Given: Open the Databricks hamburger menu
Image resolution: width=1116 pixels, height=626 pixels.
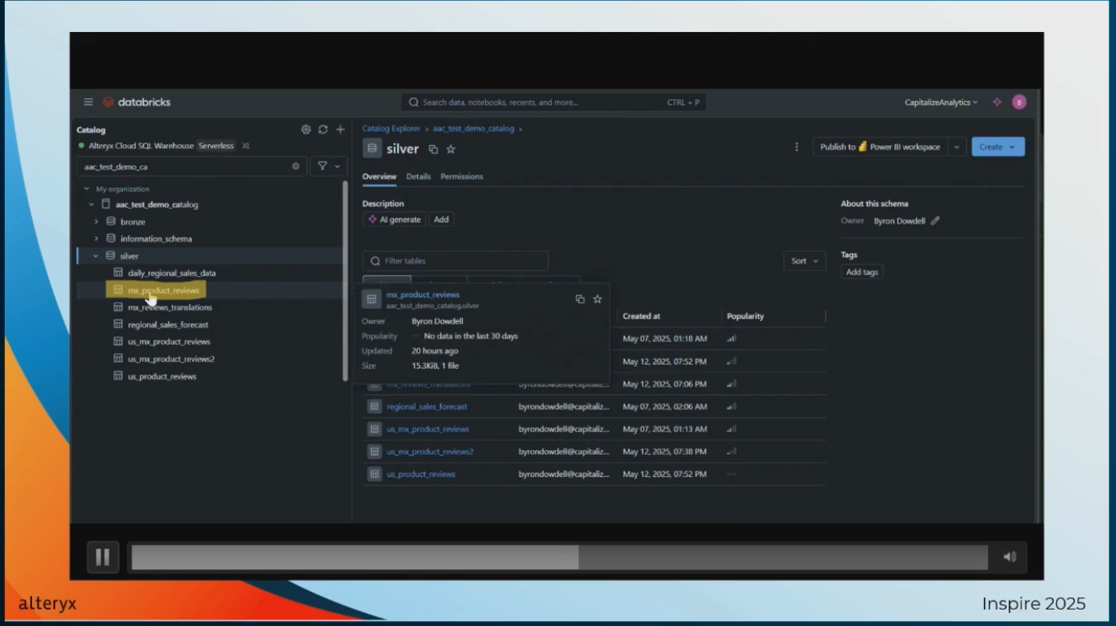Looking at the screenshot, I should coord(88,102).
